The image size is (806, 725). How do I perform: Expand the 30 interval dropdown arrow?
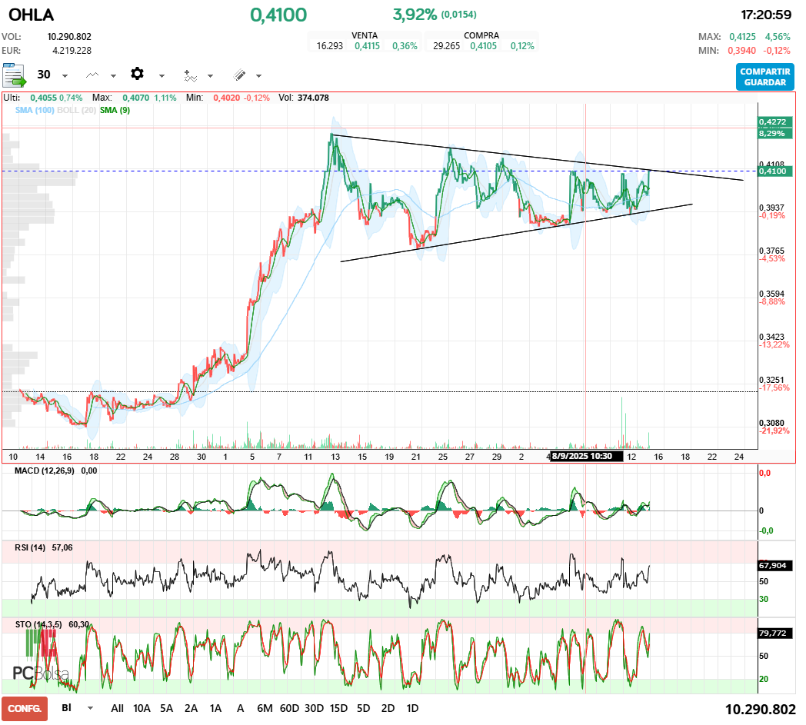(x=65, y=76)
